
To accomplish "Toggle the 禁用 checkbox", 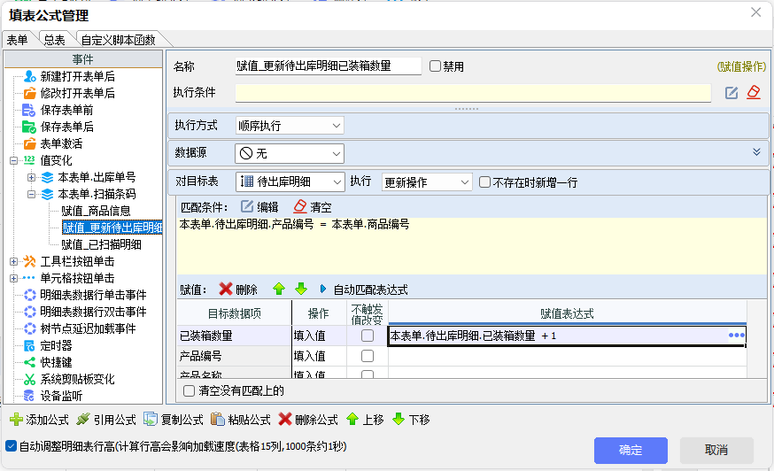I will tap(435, 66).
